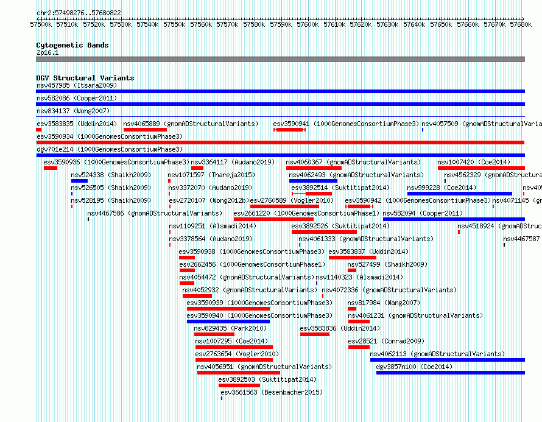Image resolution: width=542 pixels, height=422 pixels.
Task: Click esv2662456 1000 Genomes Phase1 label
Action: coord(252,264)
